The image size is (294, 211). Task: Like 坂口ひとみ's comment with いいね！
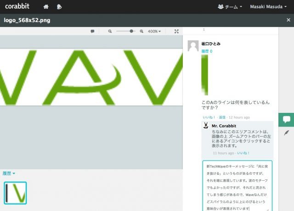(209, 117)
